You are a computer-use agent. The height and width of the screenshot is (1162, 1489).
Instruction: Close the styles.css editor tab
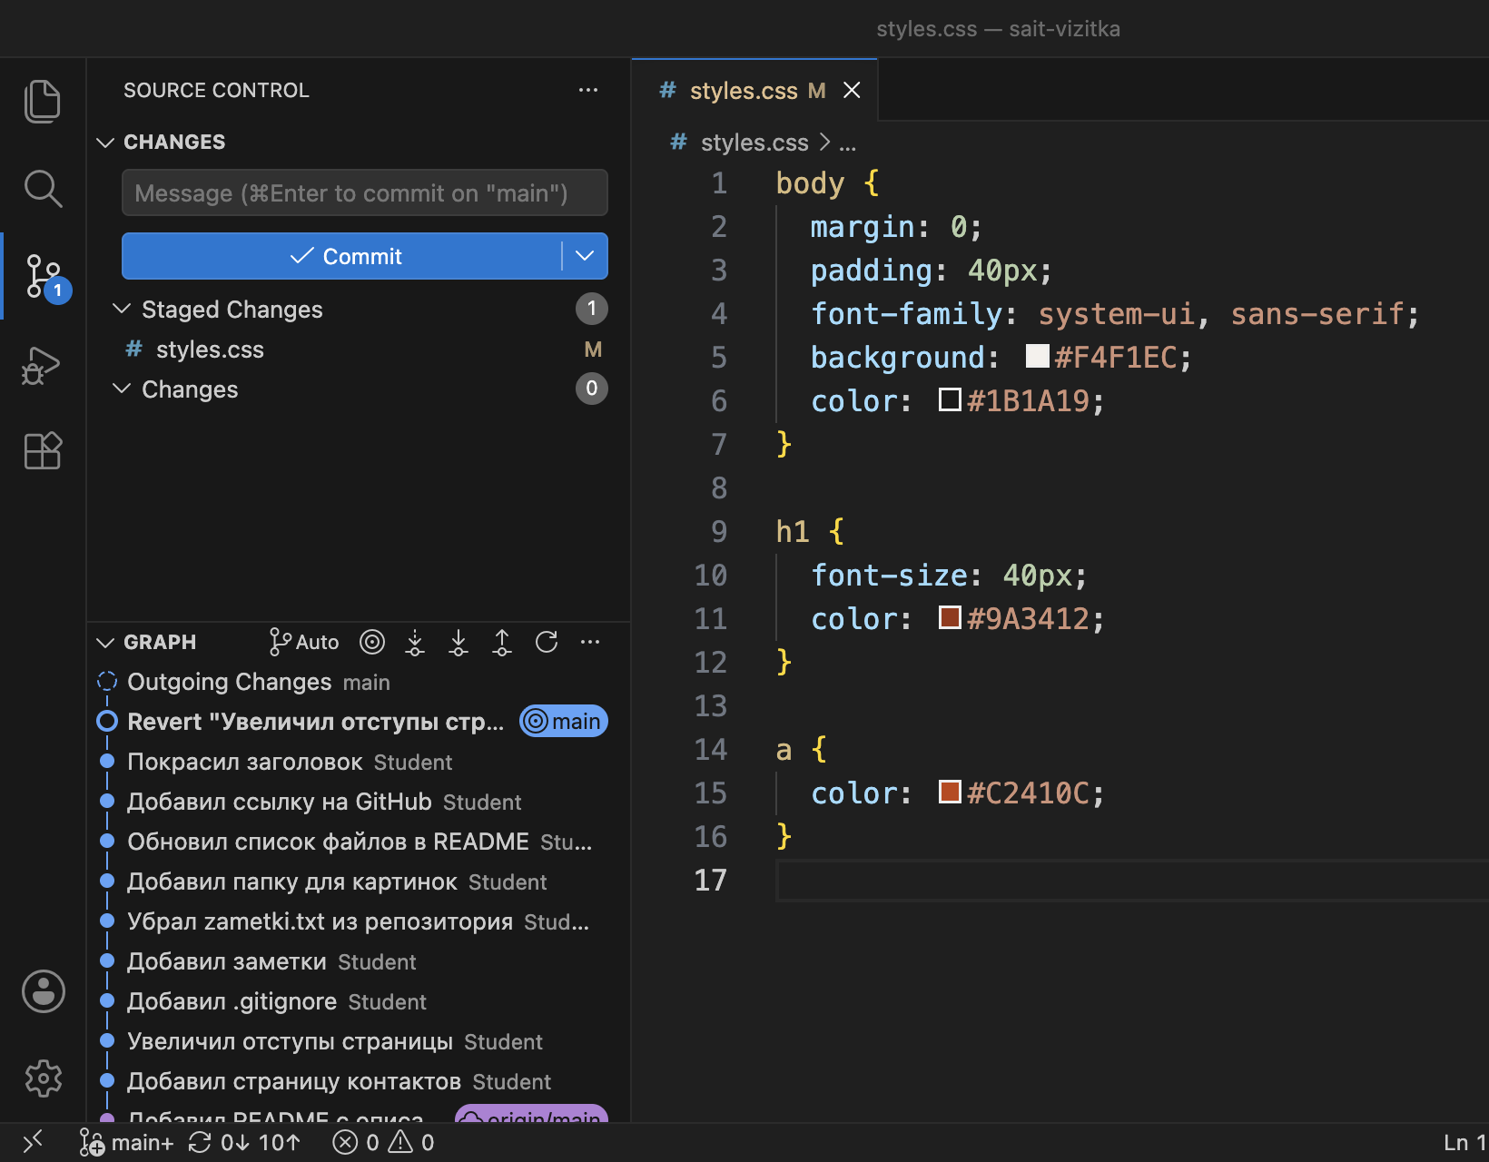click(x=852, y=91)
